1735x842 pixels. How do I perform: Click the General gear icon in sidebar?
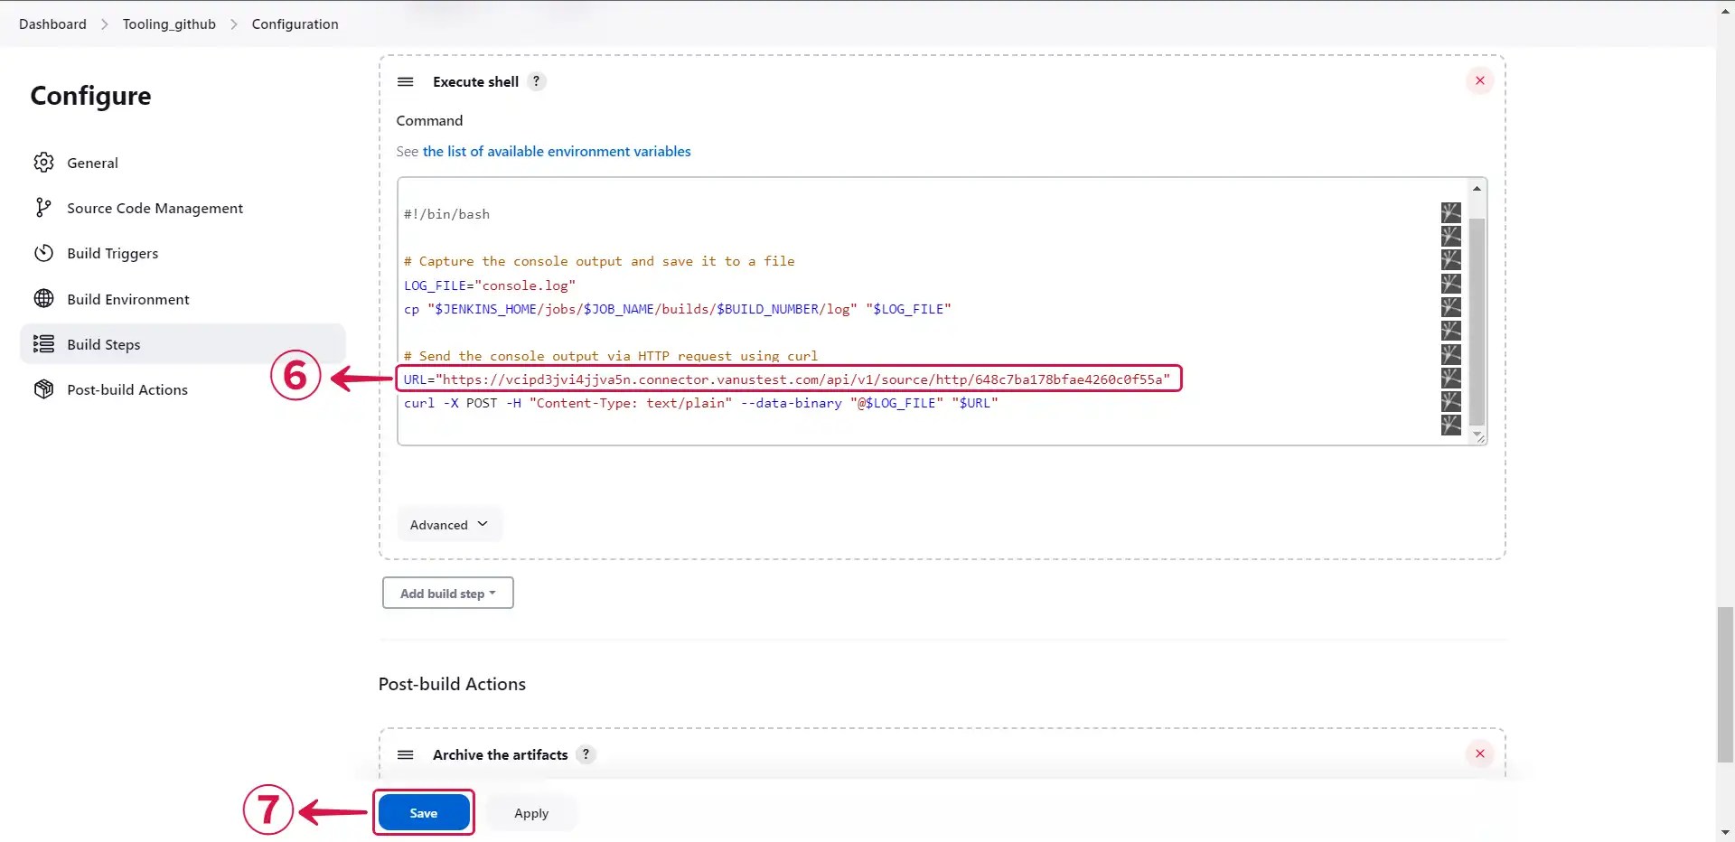(x=43, y=163)
